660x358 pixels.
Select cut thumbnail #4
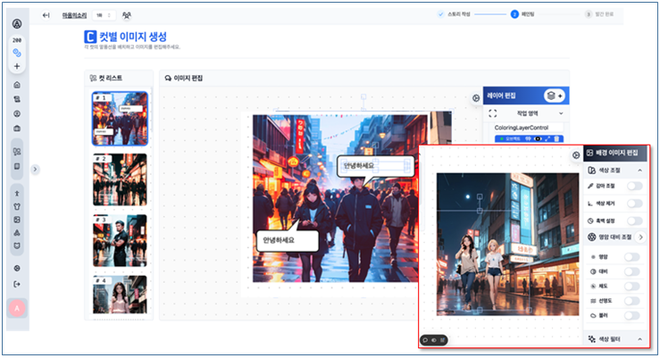click(x=120, y=295)
